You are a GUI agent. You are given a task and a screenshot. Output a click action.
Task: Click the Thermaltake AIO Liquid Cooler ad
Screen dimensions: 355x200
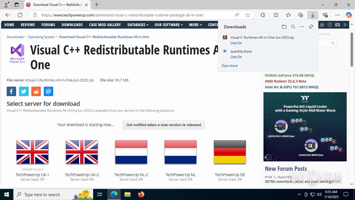[305, 127]
